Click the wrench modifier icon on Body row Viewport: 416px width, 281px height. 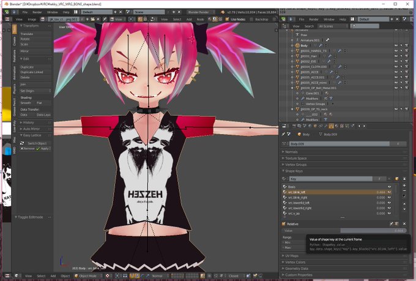tap(321, 45)
